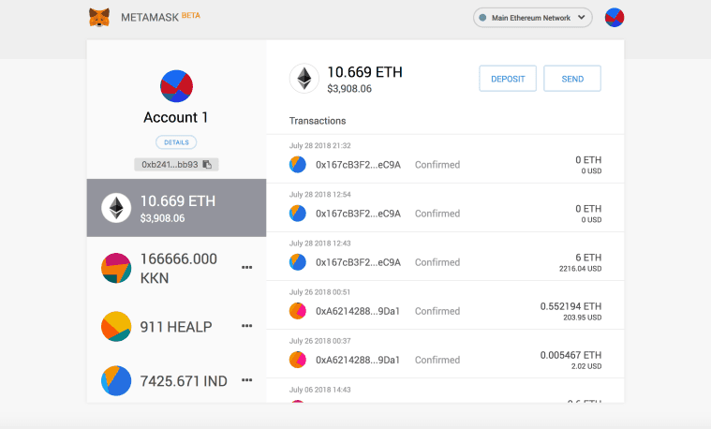Click the Transactions heading
The image size is (711, 429).
click(x=318, y=121)
